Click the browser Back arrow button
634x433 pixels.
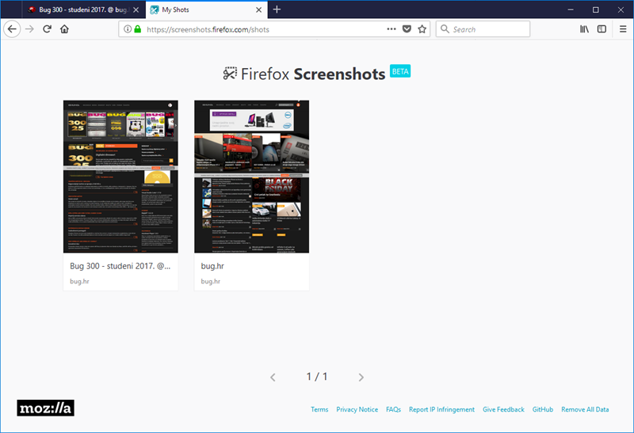point(12,29)
